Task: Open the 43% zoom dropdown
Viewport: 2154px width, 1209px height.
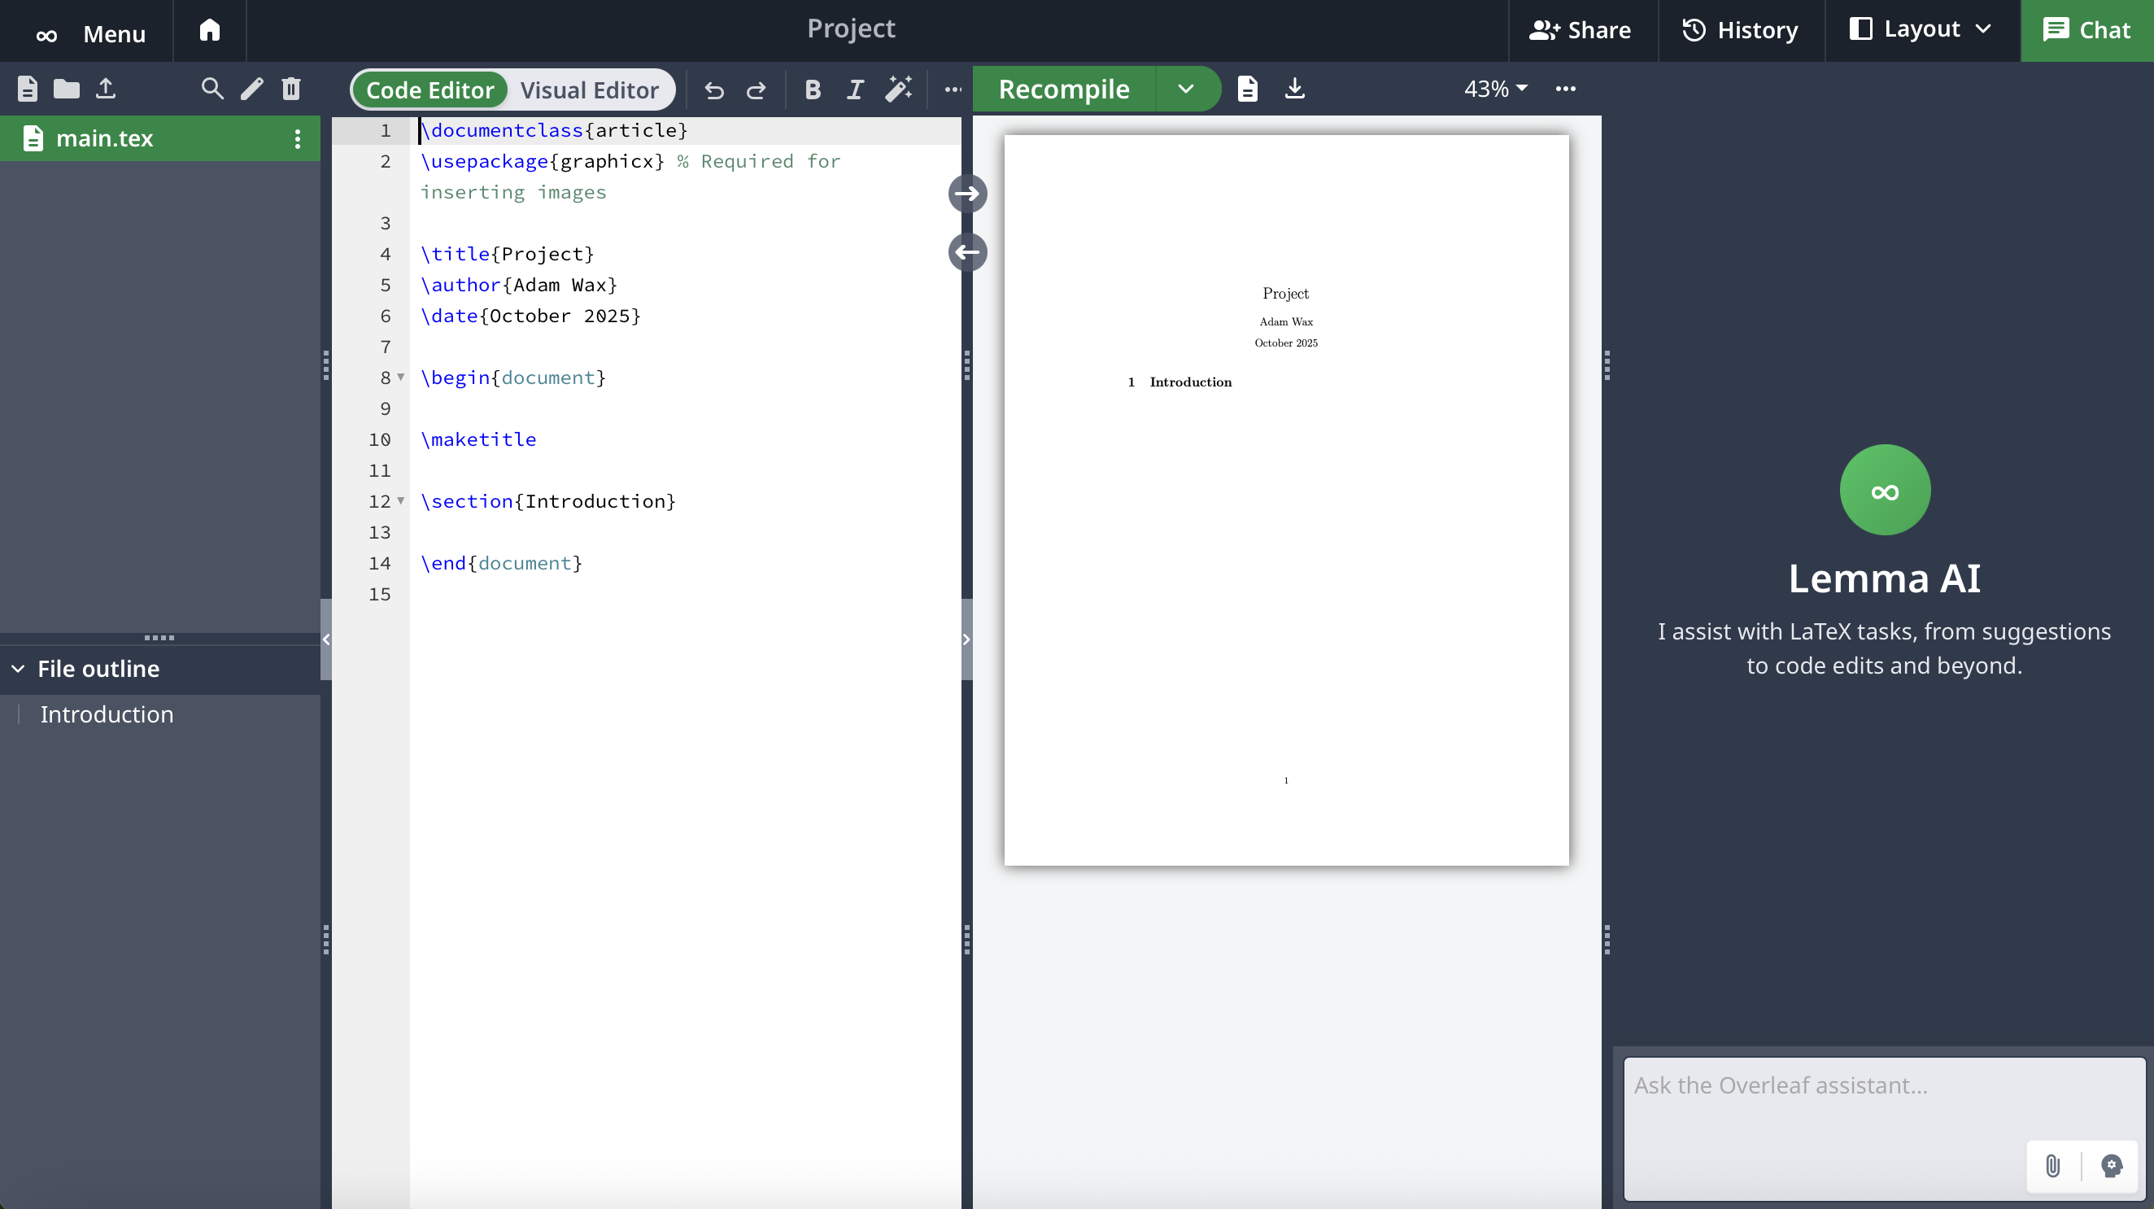Action: pyautogui.click(x=1495, y=89)
